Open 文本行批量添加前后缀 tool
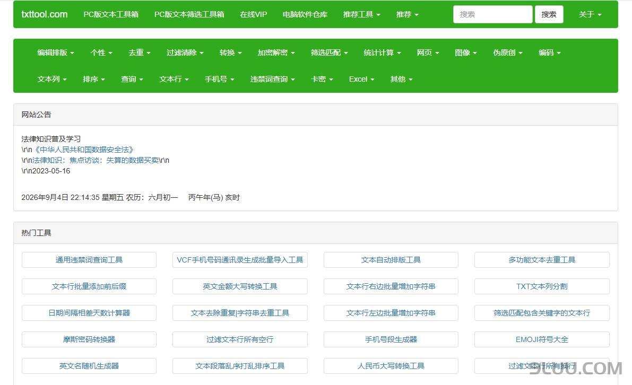This screenshot has height=385, width=632. pos(89,286)
